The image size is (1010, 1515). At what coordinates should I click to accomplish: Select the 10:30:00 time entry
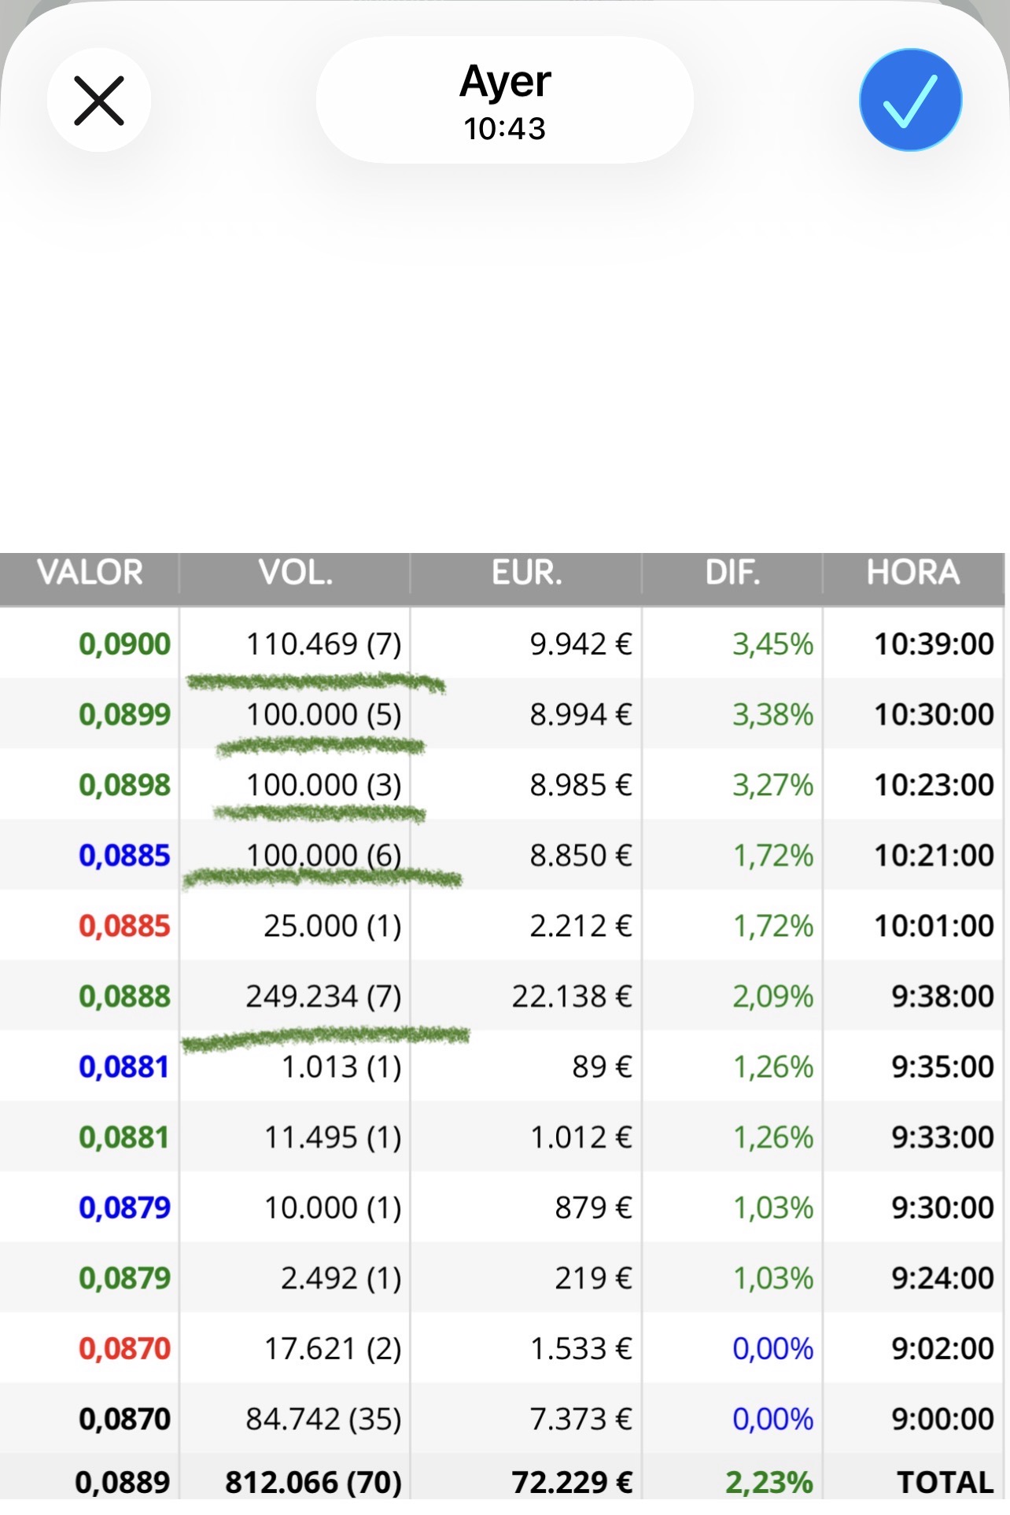point(934,714)
